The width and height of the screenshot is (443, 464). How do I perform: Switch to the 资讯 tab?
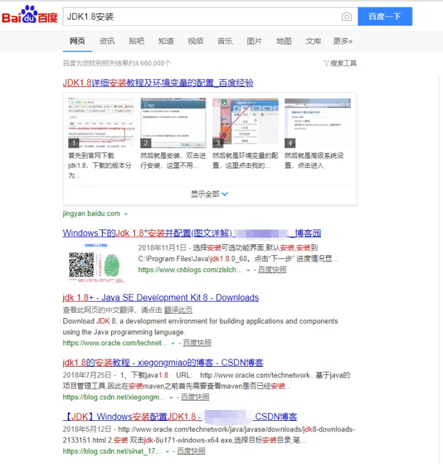pyautogui.click(x=107, y=41)
